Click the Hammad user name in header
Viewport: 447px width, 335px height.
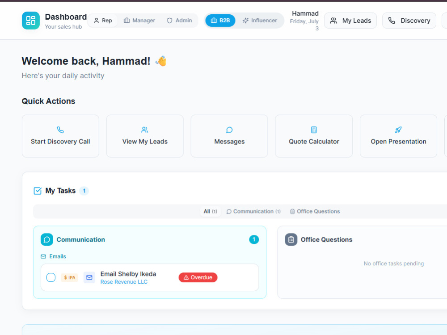[305, 13]
